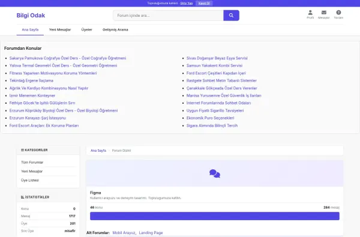
Task: Open Manisa Yunusemre Özel Güvenlik İş İlanları
Action: [x=224, y=95]
